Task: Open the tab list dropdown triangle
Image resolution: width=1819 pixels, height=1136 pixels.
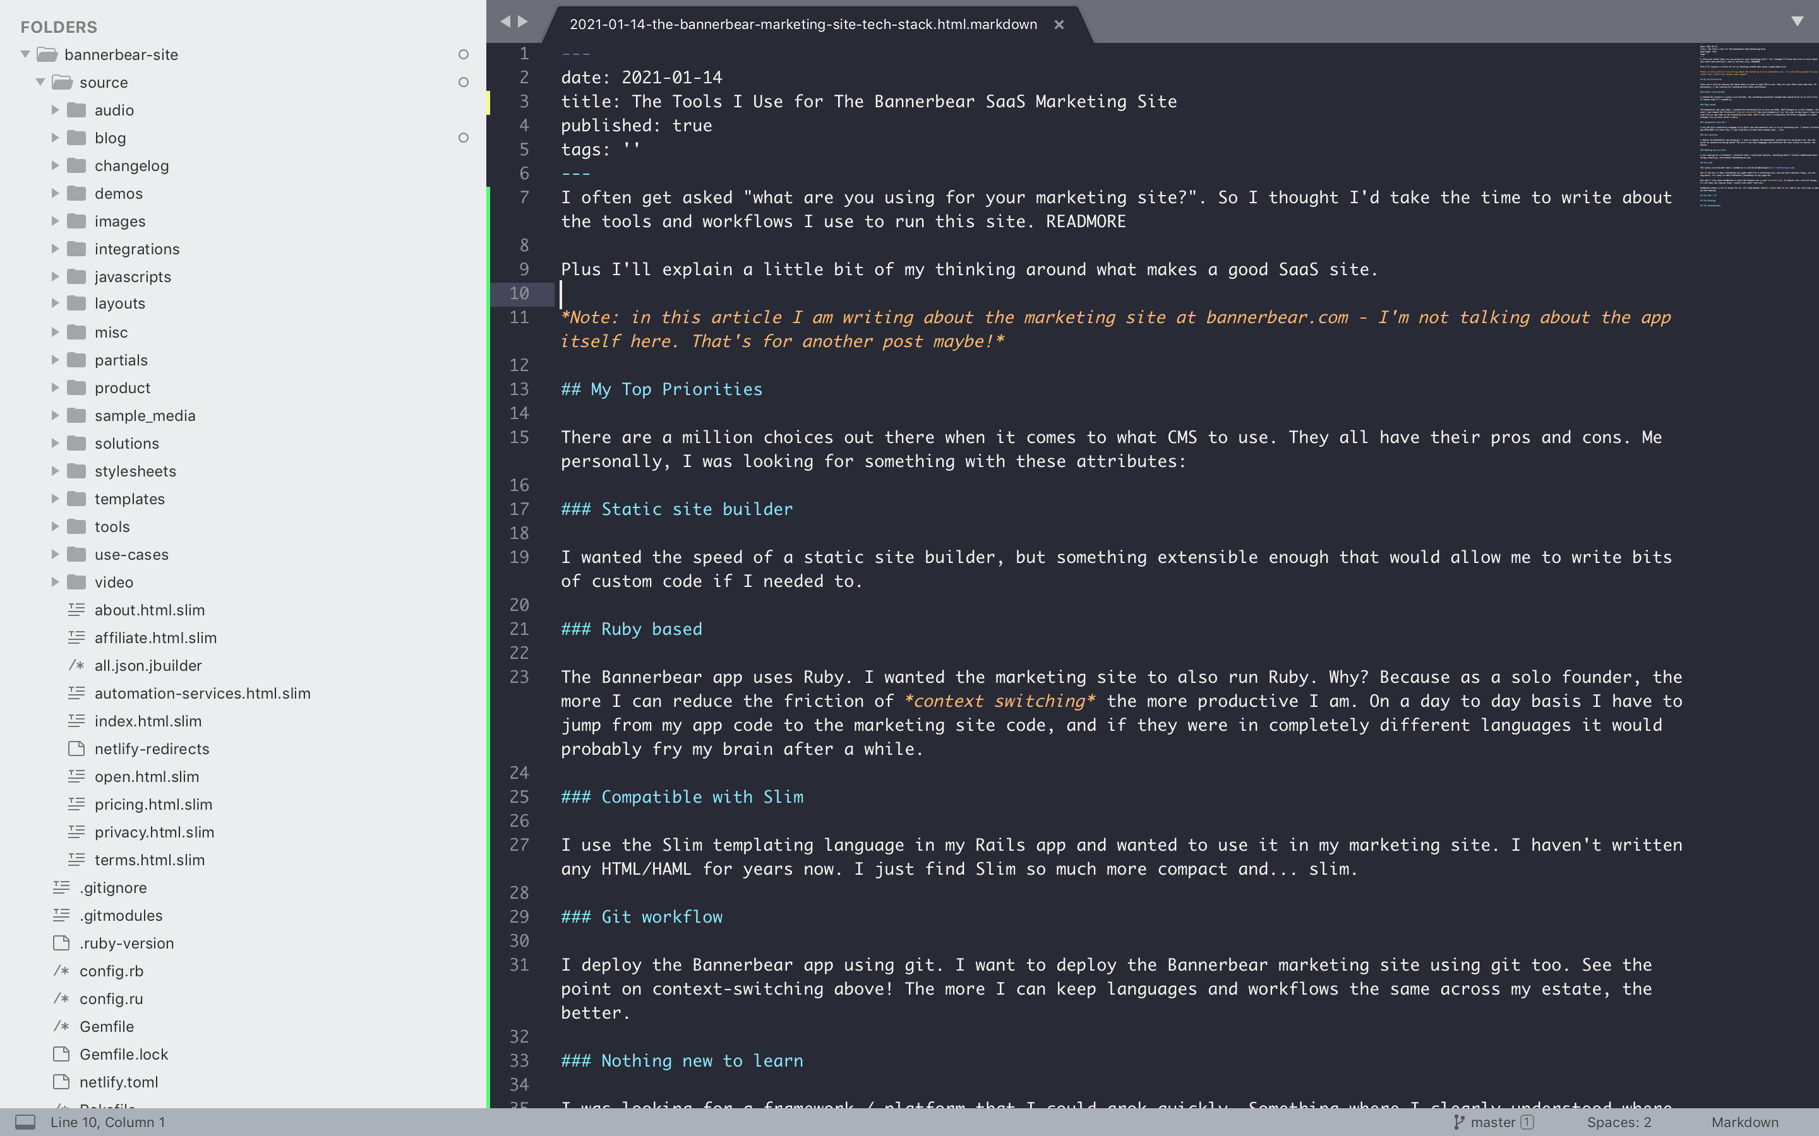Action: click(1796, 22)
